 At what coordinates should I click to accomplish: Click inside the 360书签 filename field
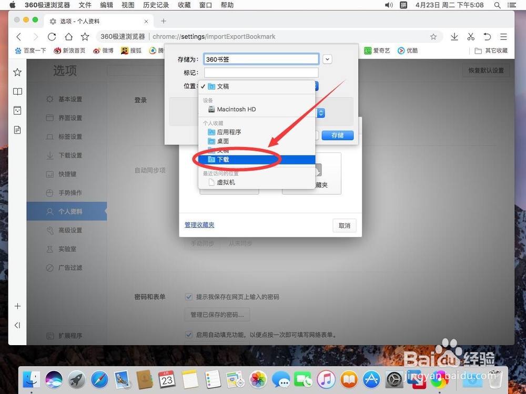pyautogui.click(x=260, y=59)
